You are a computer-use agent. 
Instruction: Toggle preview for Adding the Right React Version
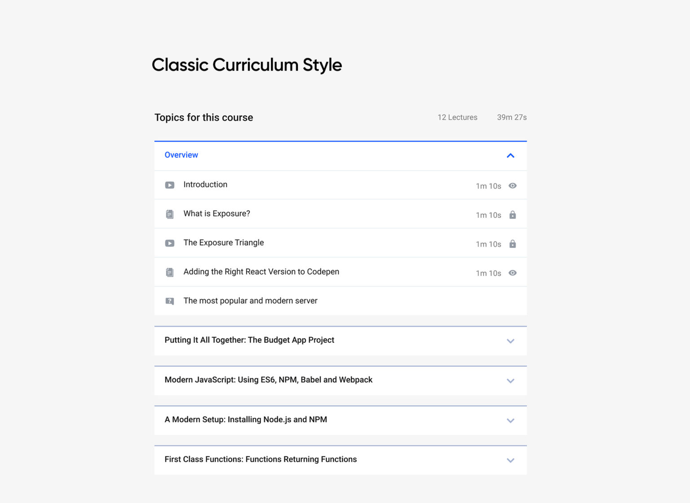coord(513,273)
